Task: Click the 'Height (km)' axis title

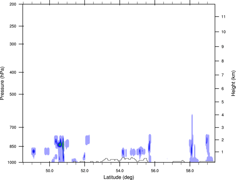Action: (x=233, y=83)
